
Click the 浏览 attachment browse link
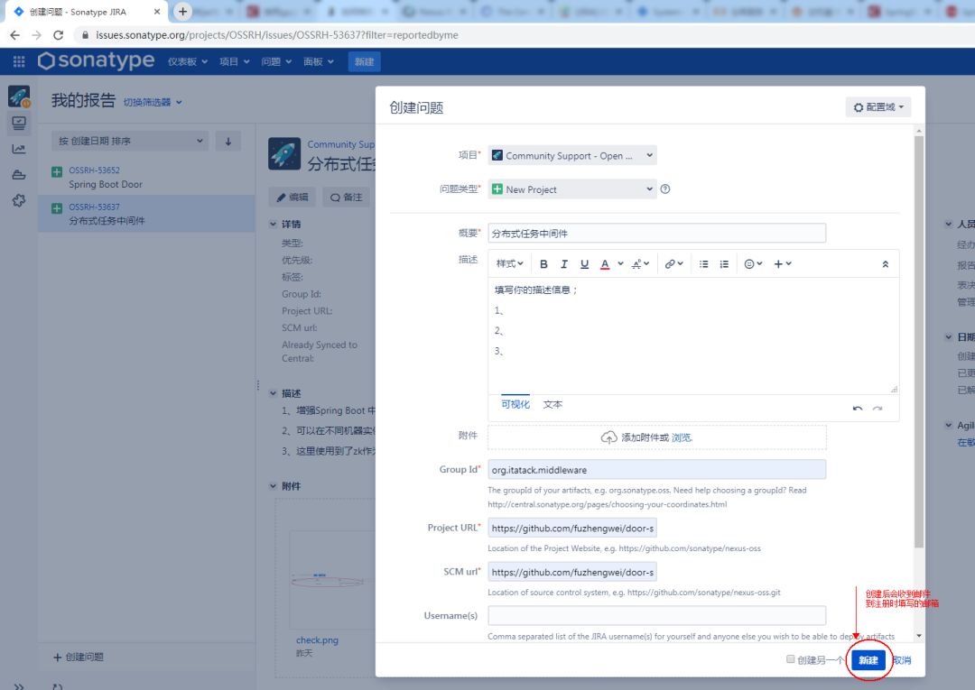pos(682,437)
